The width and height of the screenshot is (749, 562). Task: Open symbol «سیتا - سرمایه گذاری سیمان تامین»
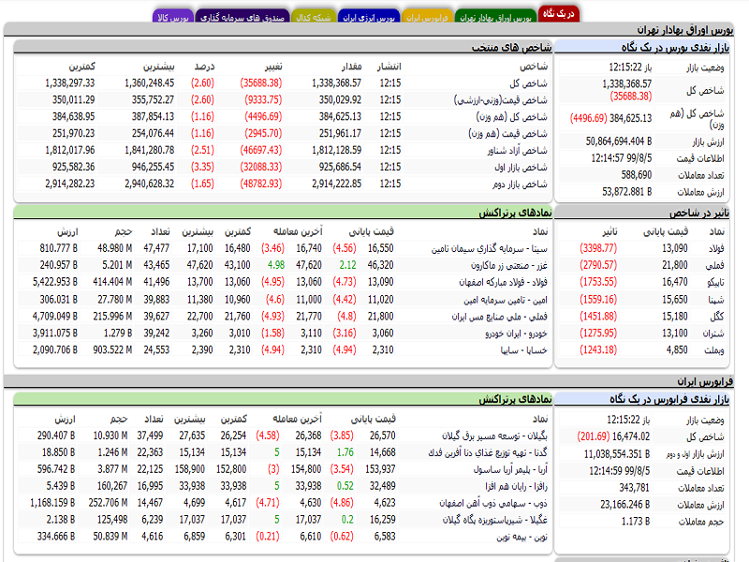(x=489, y=248)
